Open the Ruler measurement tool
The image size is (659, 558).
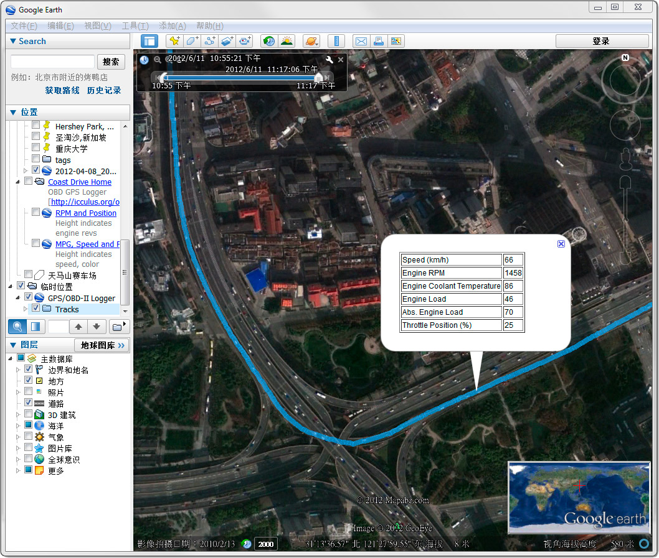coord(336,41)
